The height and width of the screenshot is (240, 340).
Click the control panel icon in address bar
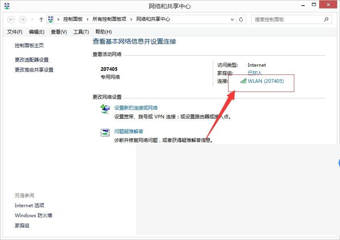(51, 19)
